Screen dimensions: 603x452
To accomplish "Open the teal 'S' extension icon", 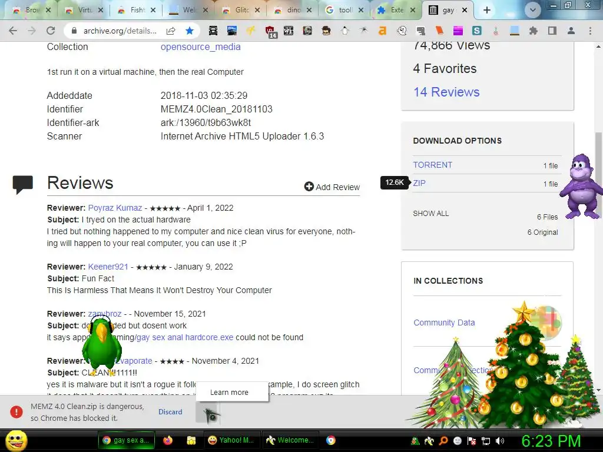I will (477, 31).
